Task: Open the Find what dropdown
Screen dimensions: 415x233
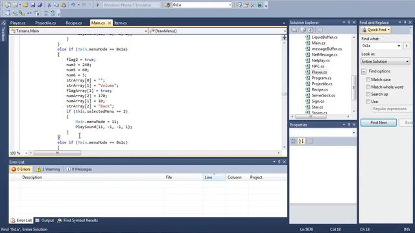Action: 399,46
